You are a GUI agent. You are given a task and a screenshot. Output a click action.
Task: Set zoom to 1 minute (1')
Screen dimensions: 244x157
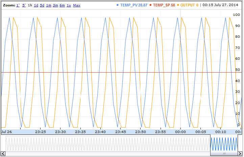pyautogui.click(x=18, y=5)
